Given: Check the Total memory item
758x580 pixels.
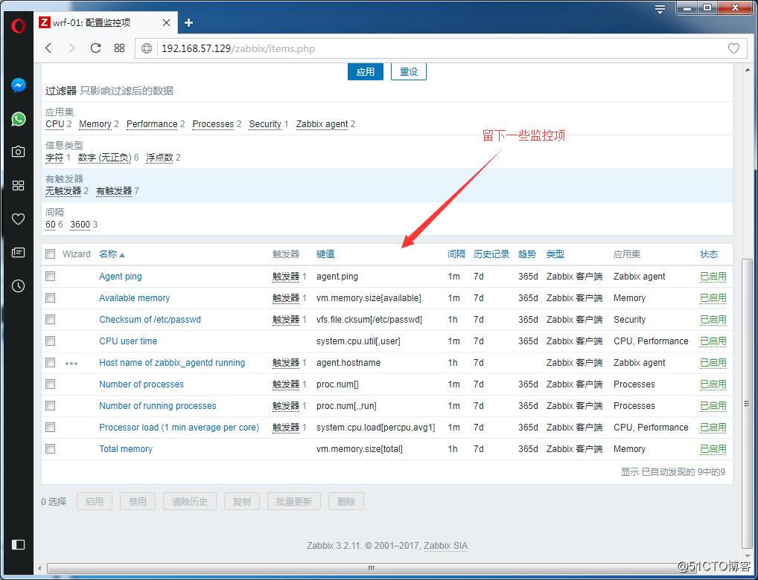Looking at the screenshot, I should point(51,448).
